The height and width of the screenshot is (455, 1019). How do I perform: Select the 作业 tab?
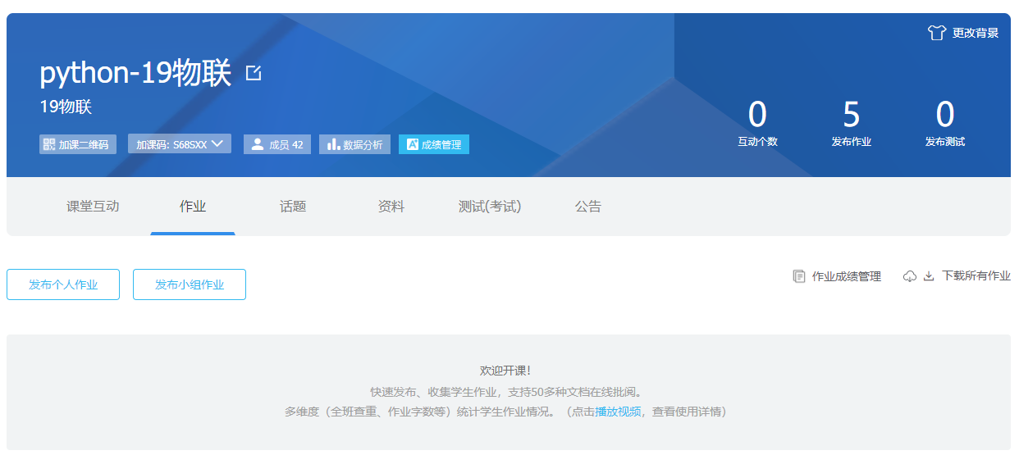193,207
